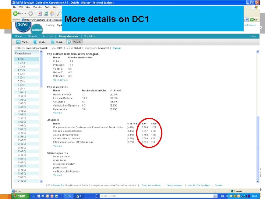The width and height of the screenshot is (265, 199).
Task: Click the Change link beside aggregation setting
Action: [117, 48]
